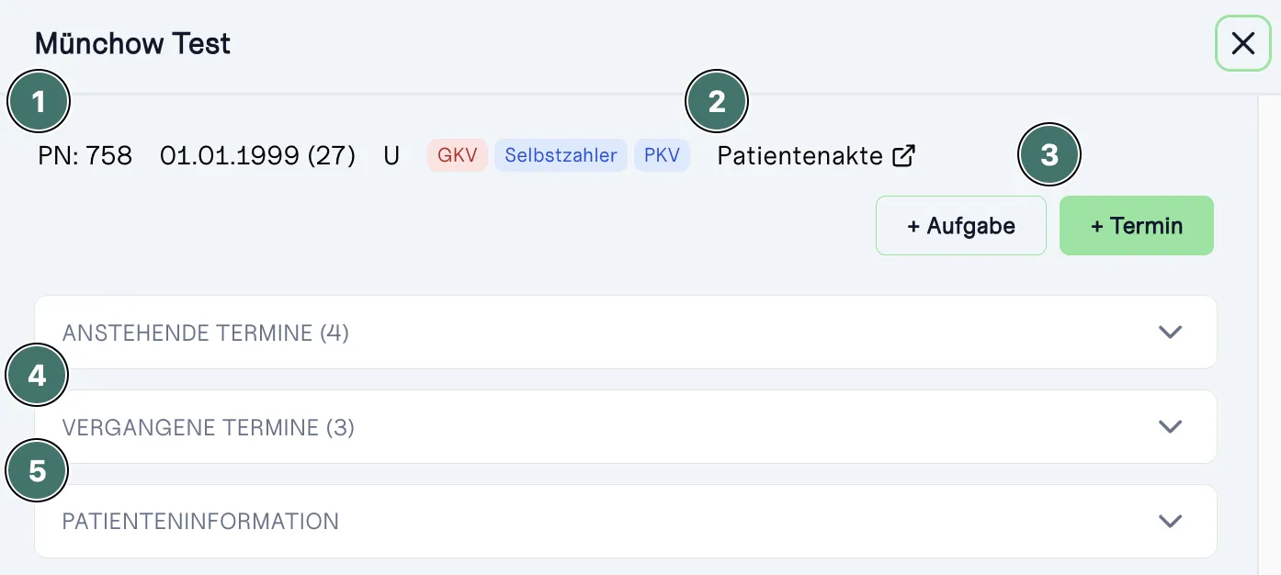Click the blue PKV insurance tag

click(662, 155)
